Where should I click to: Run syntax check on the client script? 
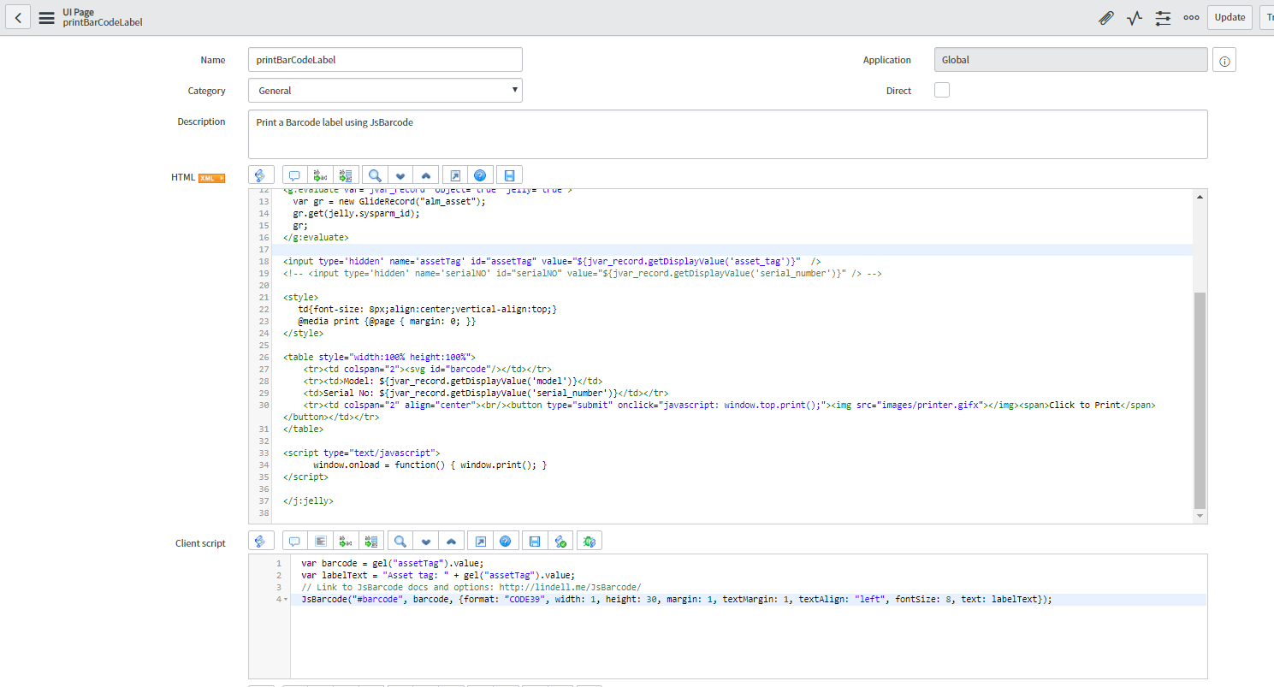point(560,540)
